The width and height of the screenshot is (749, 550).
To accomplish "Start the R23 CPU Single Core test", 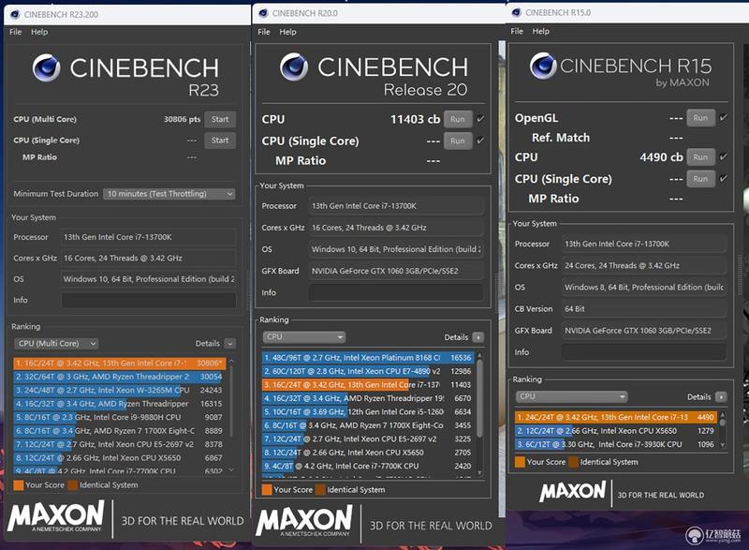I will pos(220,141).
